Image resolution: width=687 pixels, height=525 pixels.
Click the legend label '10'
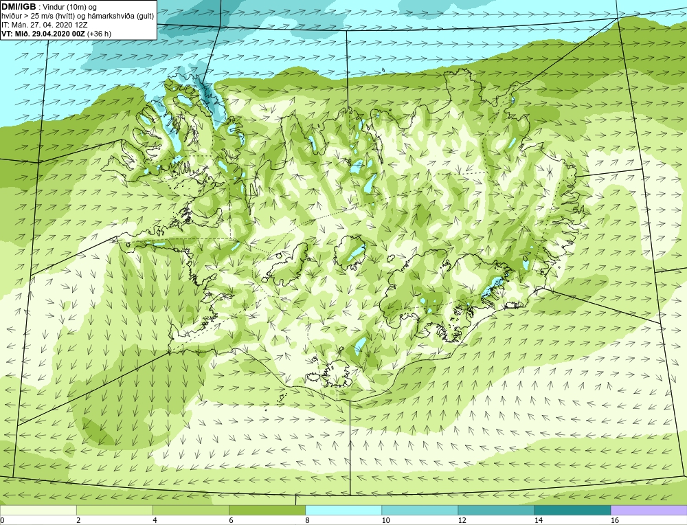pyautogui.click(x=385, y=520)
